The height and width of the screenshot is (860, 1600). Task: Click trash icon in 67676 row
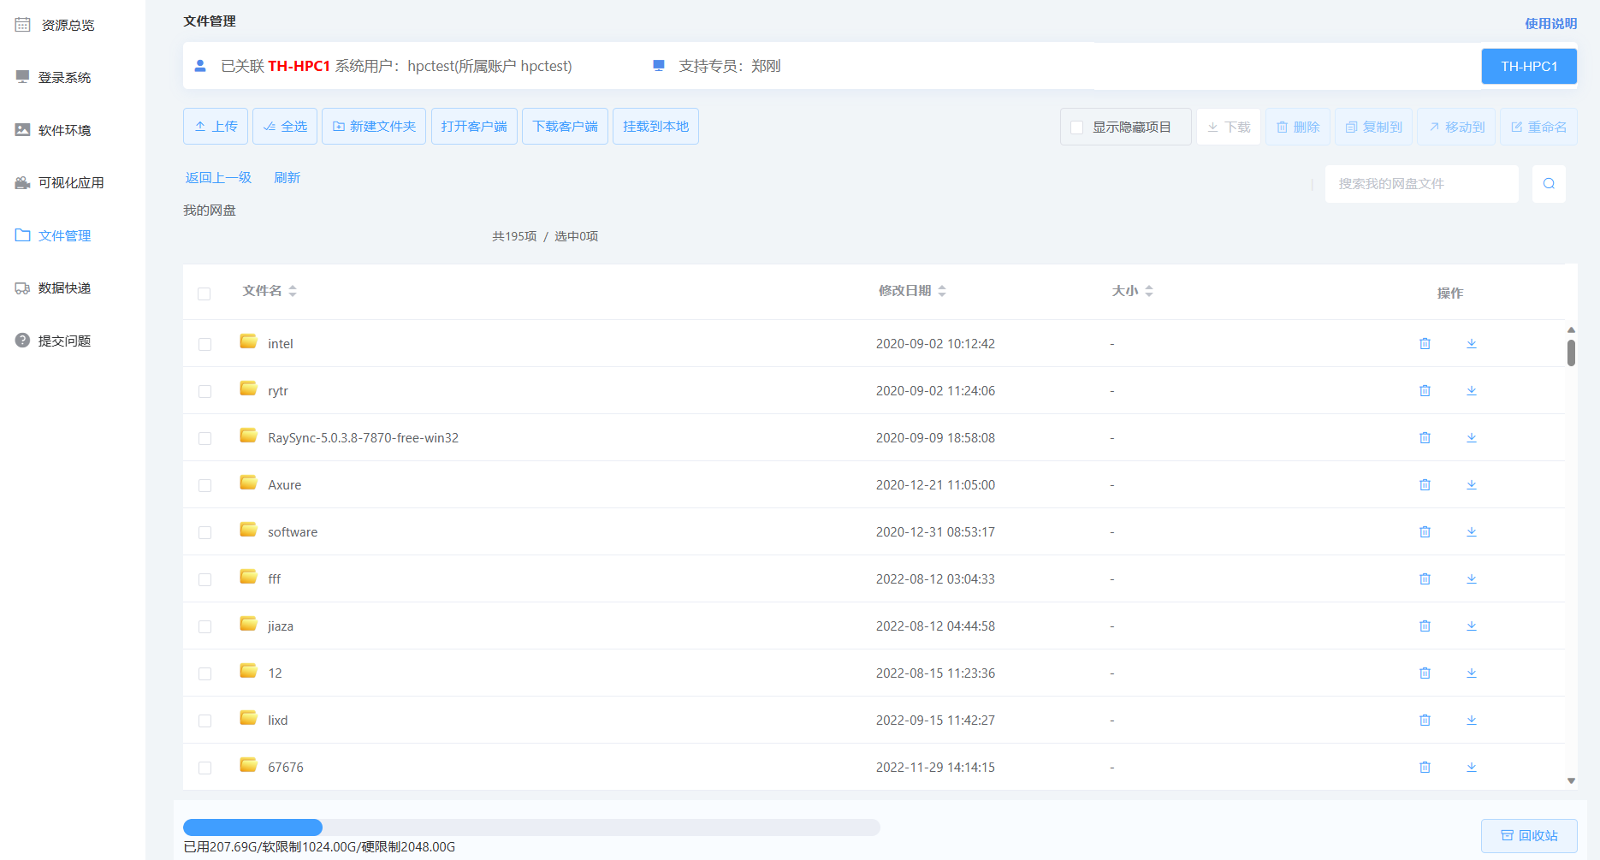coord(1425,767)
